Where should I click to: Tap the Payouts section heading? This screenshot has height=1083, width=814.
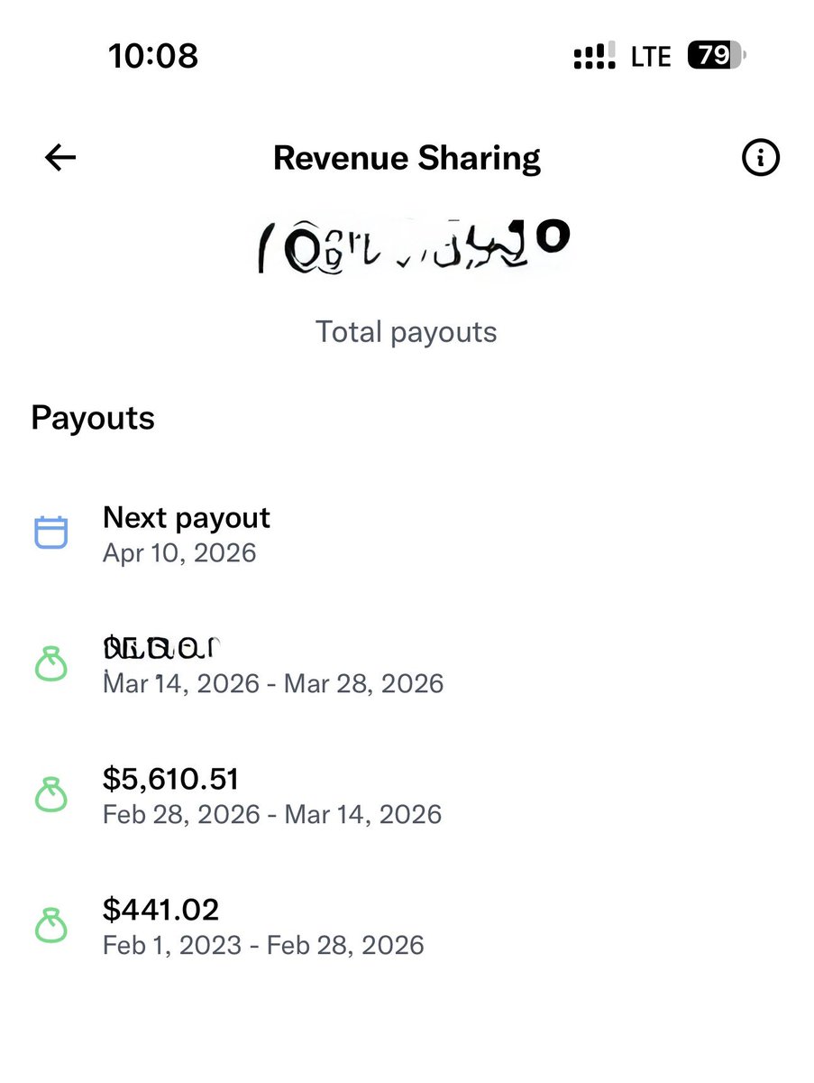93,418
